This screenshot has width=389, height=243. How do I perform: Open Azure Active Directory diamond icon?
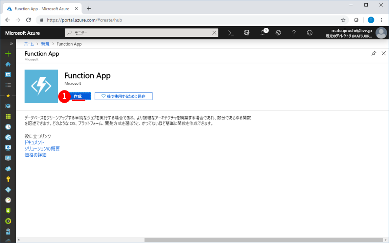tap(8, 190)
